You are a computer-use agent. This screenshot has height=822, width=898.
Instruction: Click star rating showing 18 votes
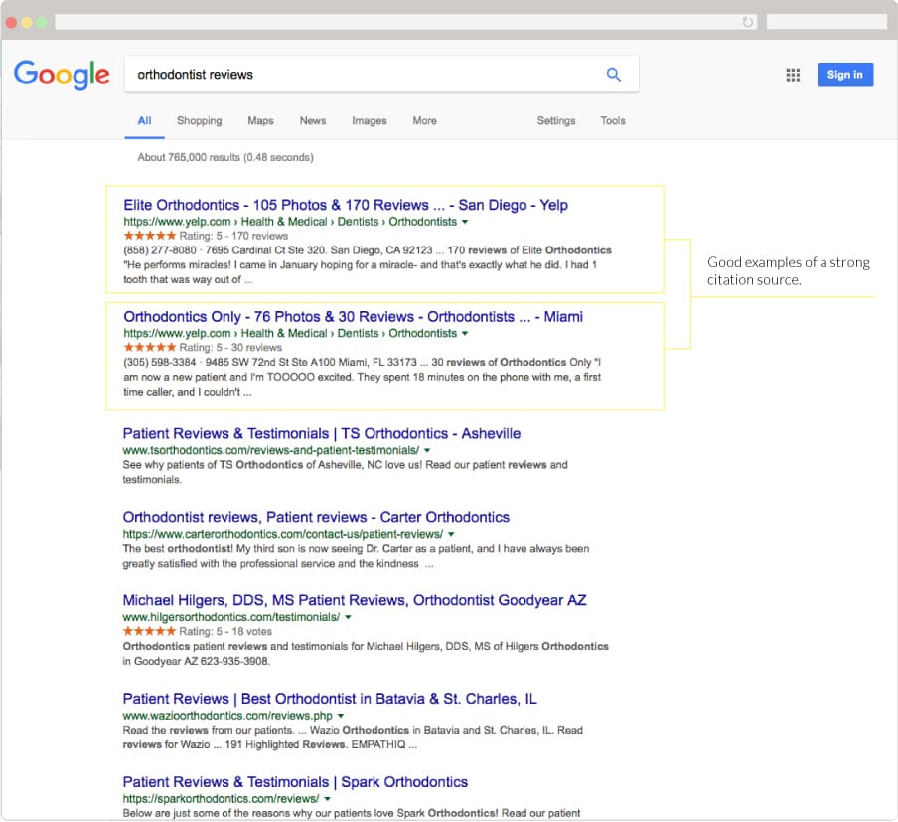tap(149, 632)
